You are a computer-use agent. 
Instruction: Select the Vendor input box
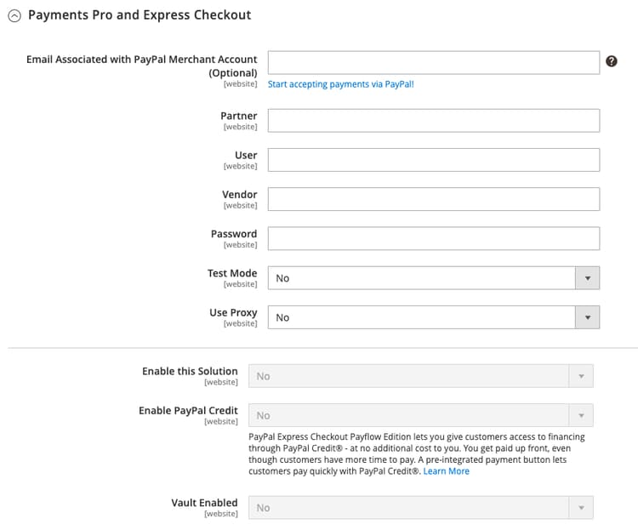pyautogui.click(x=434, y=199)
